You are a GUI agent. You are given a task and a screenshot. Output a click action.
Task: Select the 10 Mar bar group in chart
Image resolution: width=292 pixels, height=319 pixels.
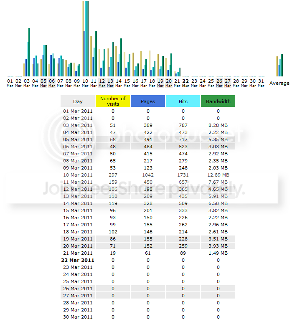click(85, 39)
